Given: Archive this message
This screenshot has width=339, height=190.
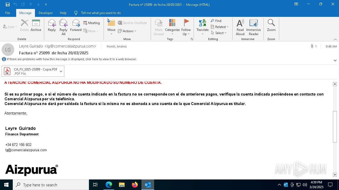Looking at the screenshot, I should [36, 25].
